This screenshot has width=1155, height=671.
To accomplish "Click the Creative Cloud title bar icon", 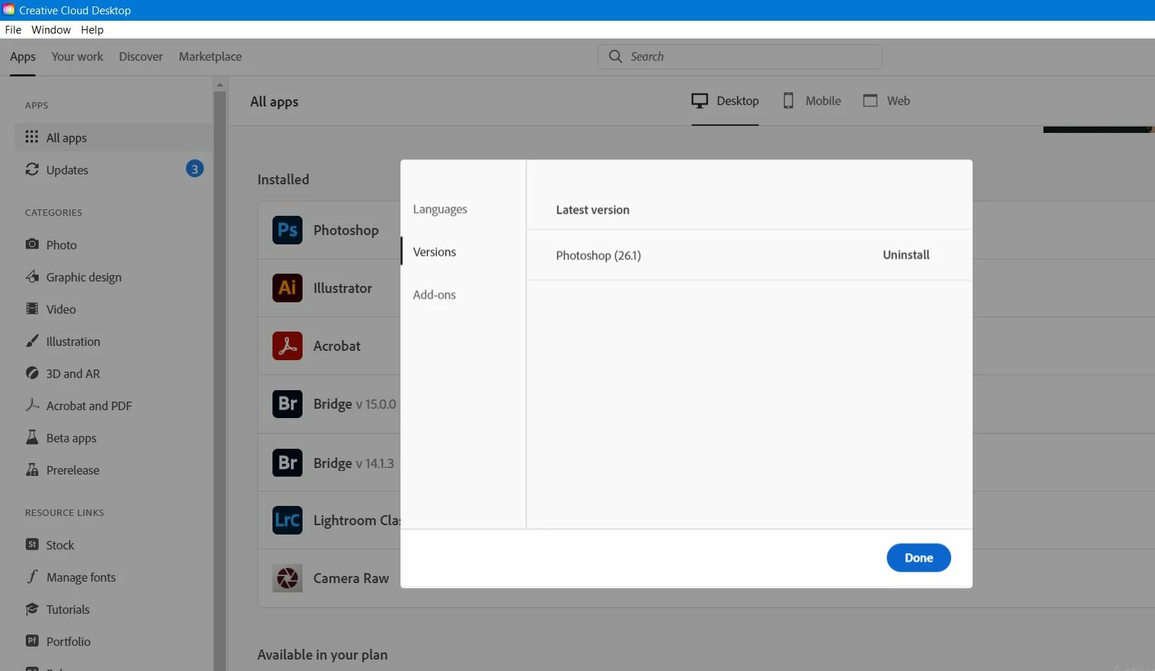I will point(9,10).
